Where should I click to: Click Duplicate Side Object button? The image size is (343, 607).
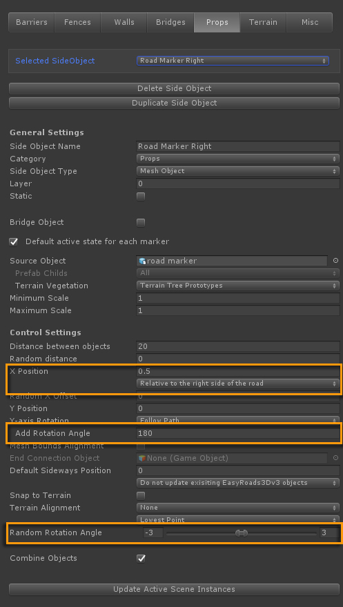point(174,103)
